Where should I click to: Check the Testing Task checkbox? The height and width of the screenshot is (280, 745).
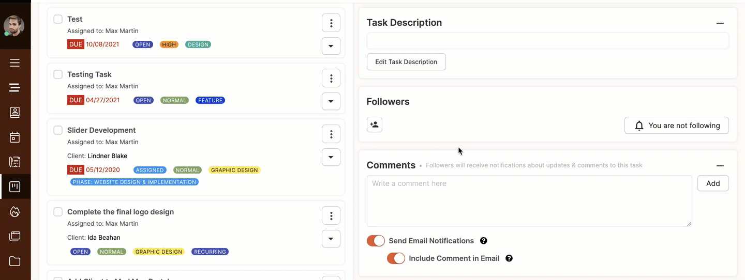58,74
